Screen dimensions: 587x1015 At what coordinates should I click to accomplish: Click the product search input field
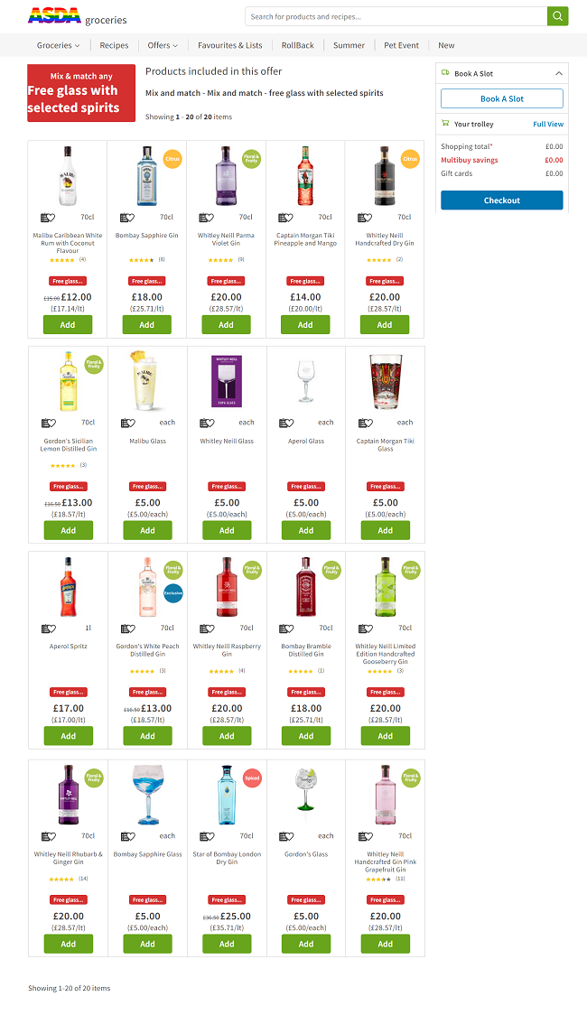396,16
